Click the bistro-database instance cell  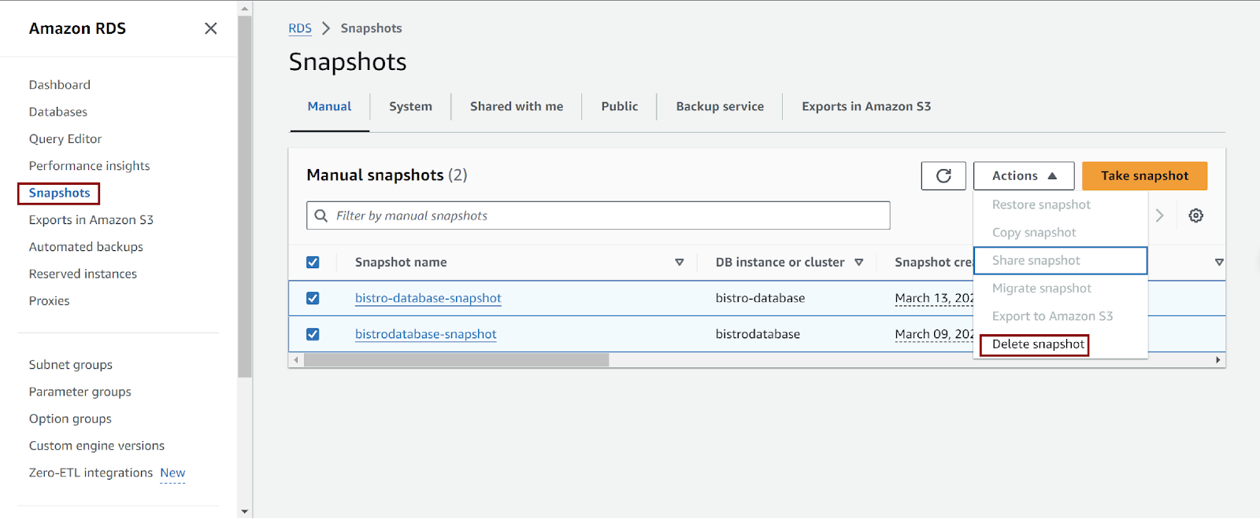760,298
